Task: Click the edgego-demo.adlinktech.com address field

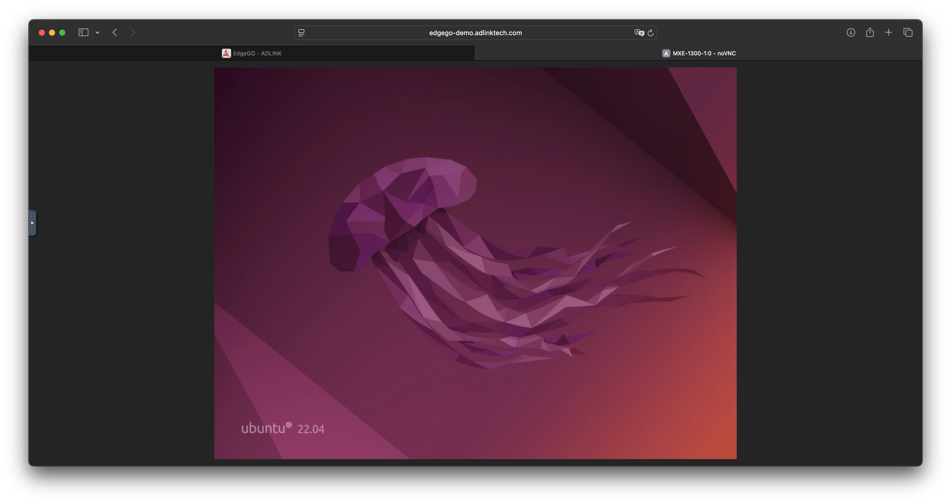Action: [475, 33]
